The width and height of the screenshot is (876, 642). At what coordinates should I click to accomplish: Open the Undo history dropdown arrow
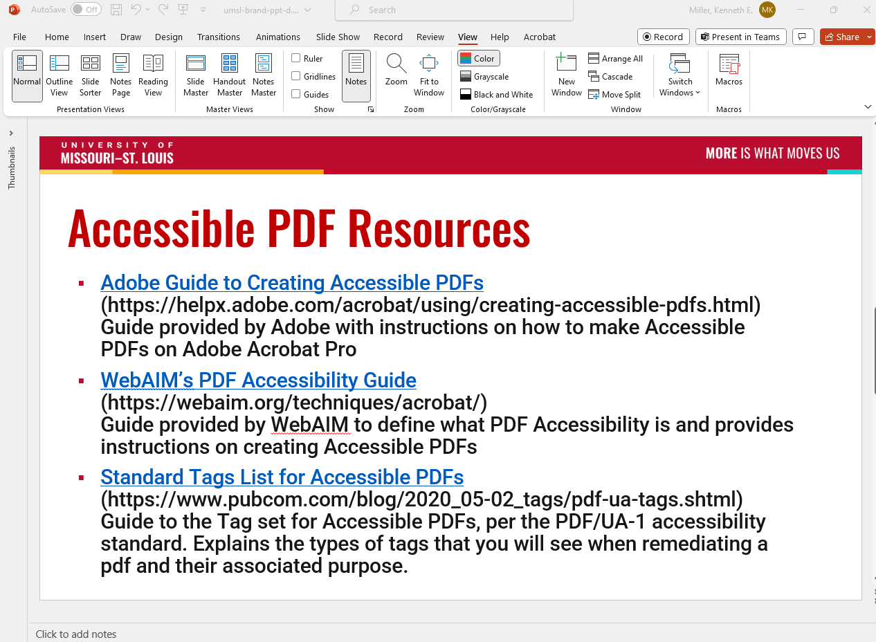(149, 10)
